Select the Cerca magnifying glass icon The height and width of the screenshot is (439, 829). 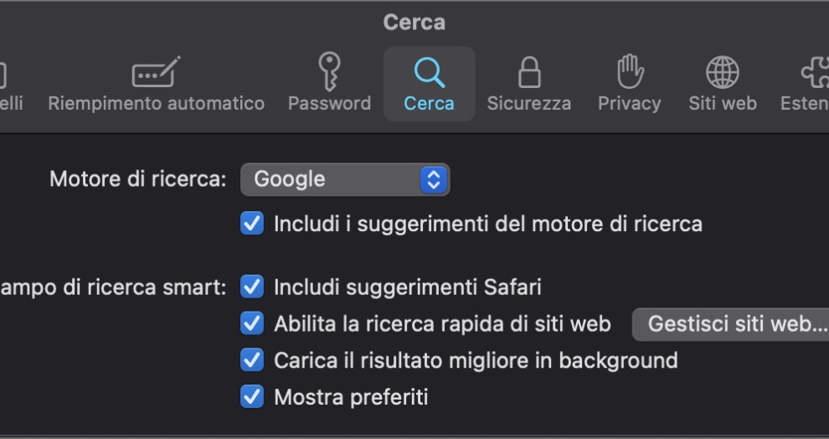click(x=429, y=73)
